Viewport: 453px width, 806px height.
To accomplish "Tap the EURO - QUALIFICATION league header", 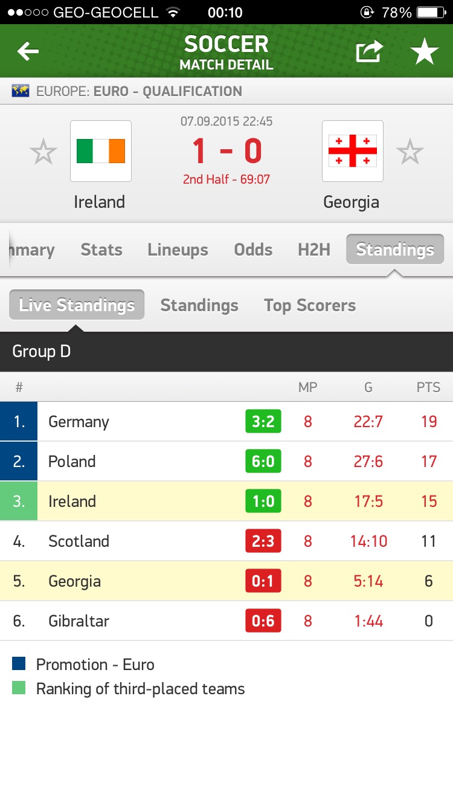I will point(167,91).
